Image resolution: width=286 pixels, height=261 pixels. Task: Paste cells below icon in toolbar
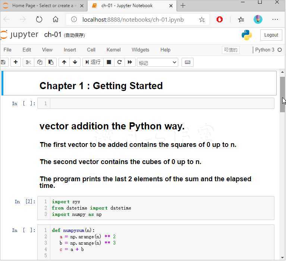click(x=51, y=62)
